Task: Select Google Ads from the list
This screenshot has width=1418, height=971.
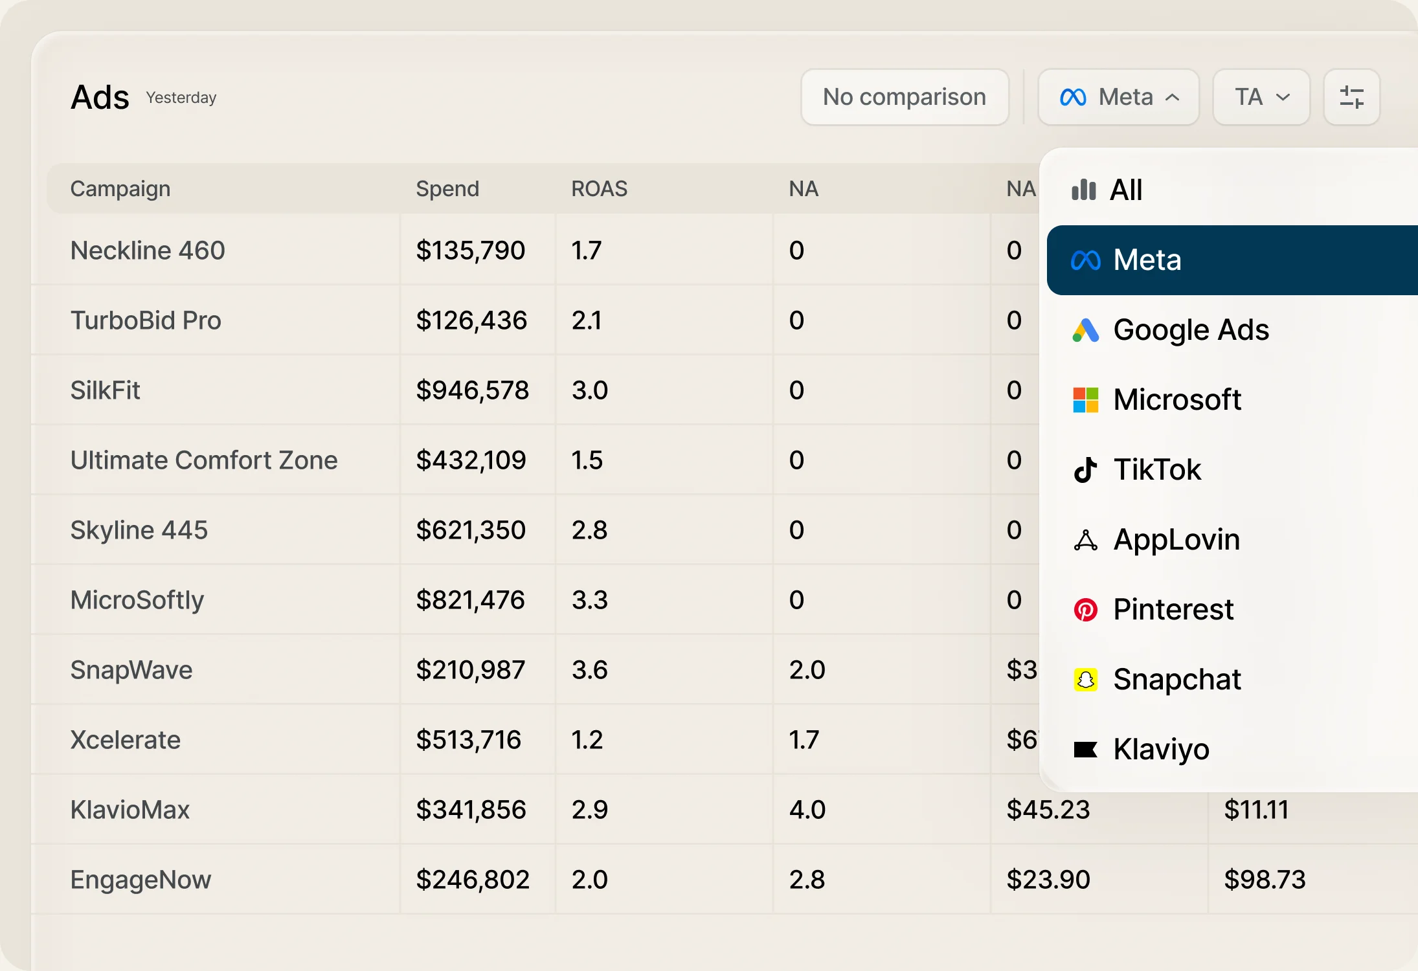Action: tap(1232, 330)
